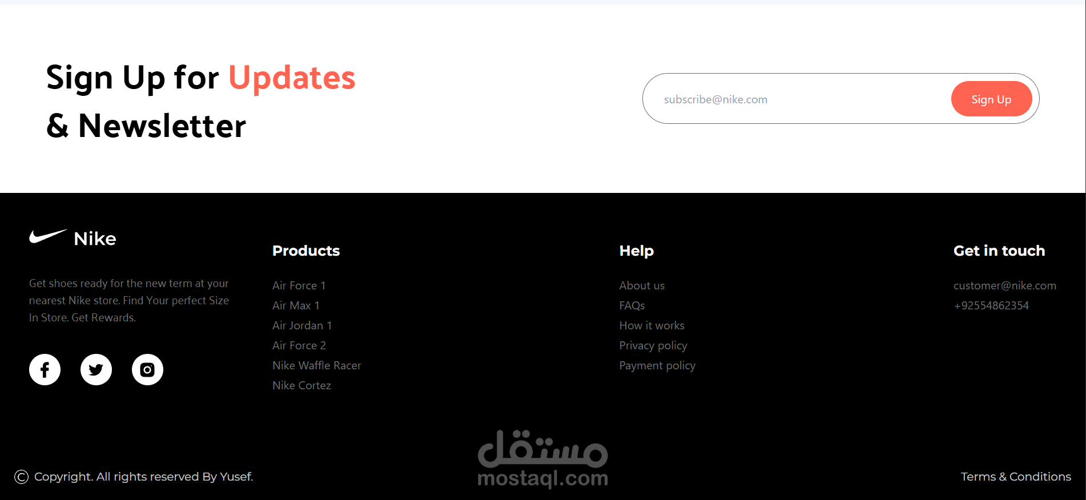1086x500 pixels.
Task: Click the Nike swoosh logo in footer
Action: point(48,236)
